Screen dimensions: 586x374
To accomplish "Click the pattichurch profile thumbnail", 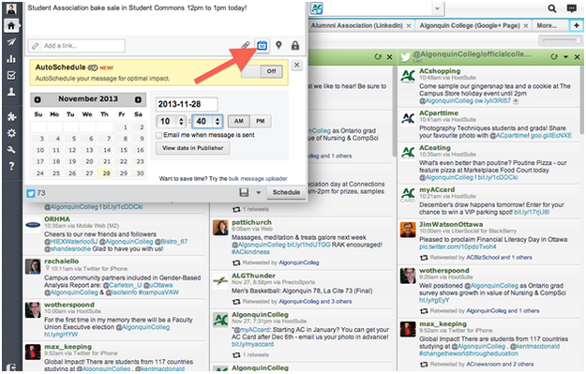I will (220, 227).
